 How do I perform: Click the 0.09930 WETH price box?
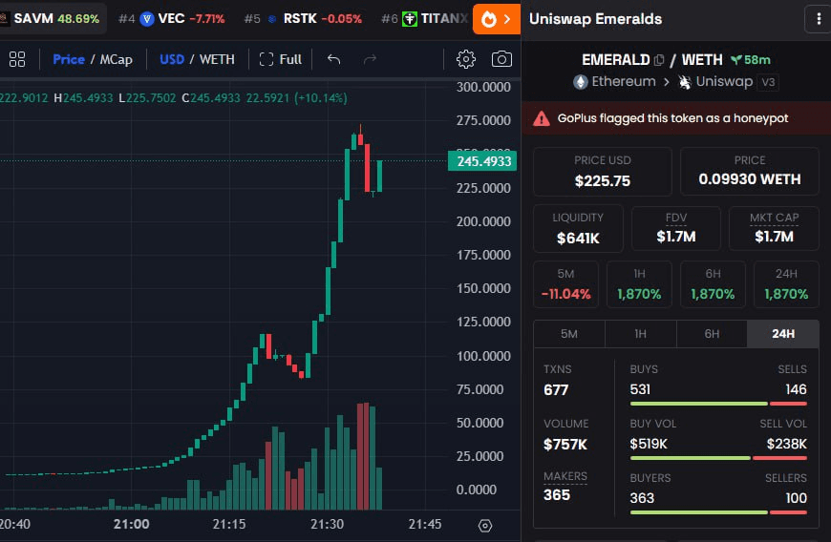750,172
